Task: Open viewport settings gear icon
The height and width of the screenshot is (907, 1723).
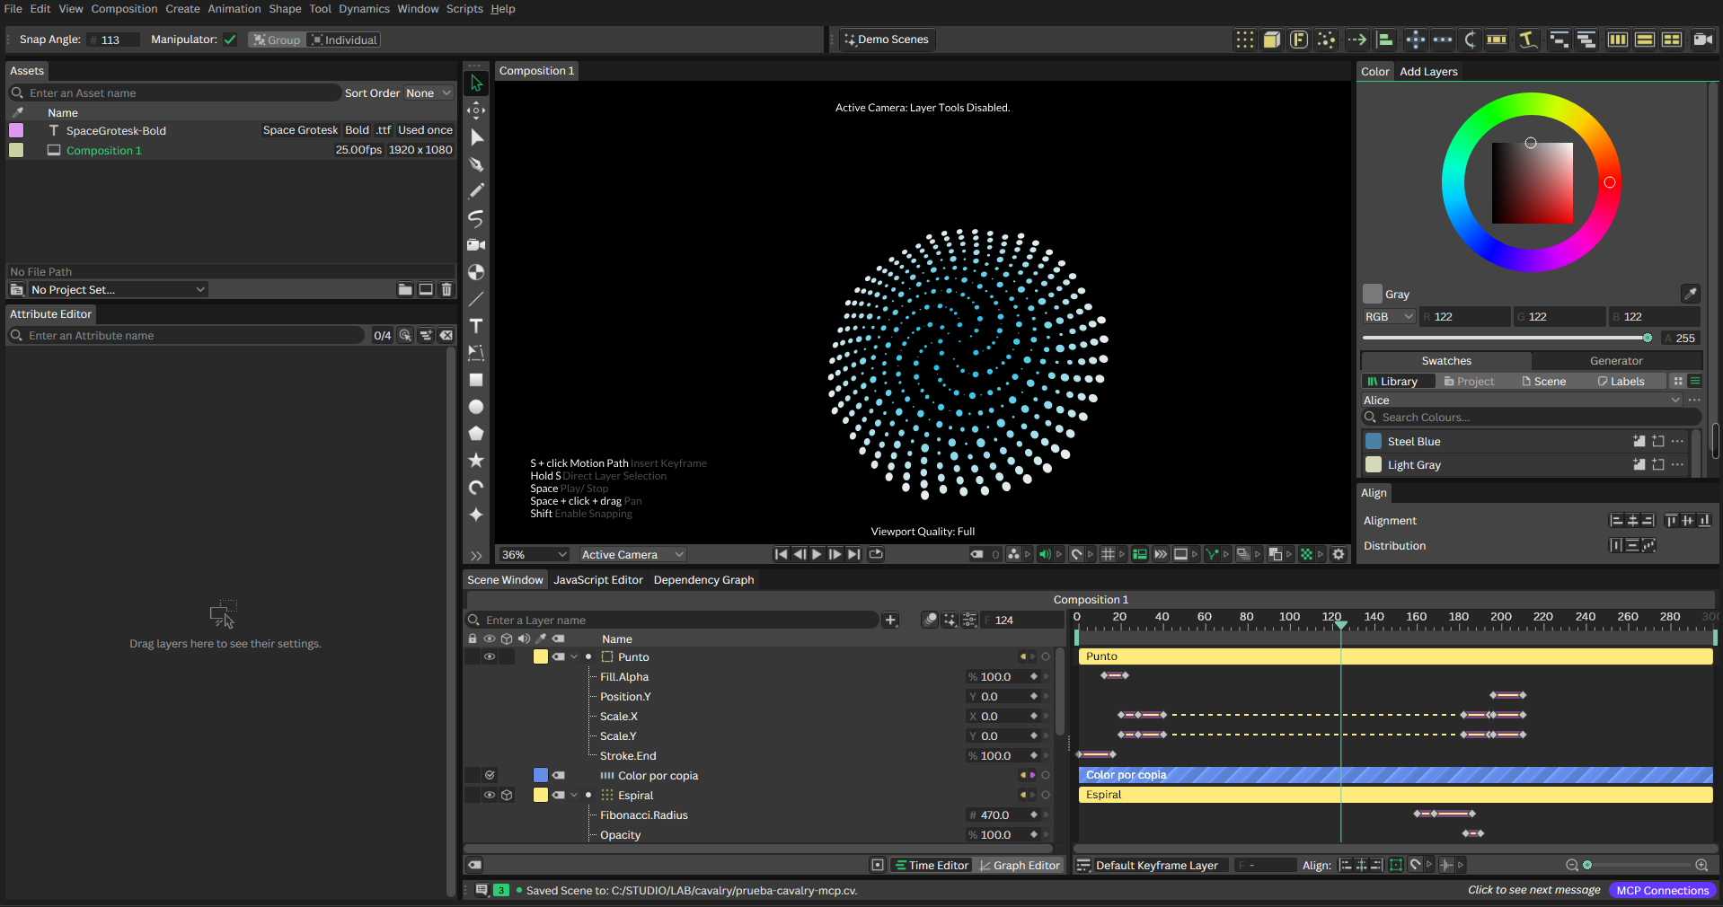Action: [1339, 554]
